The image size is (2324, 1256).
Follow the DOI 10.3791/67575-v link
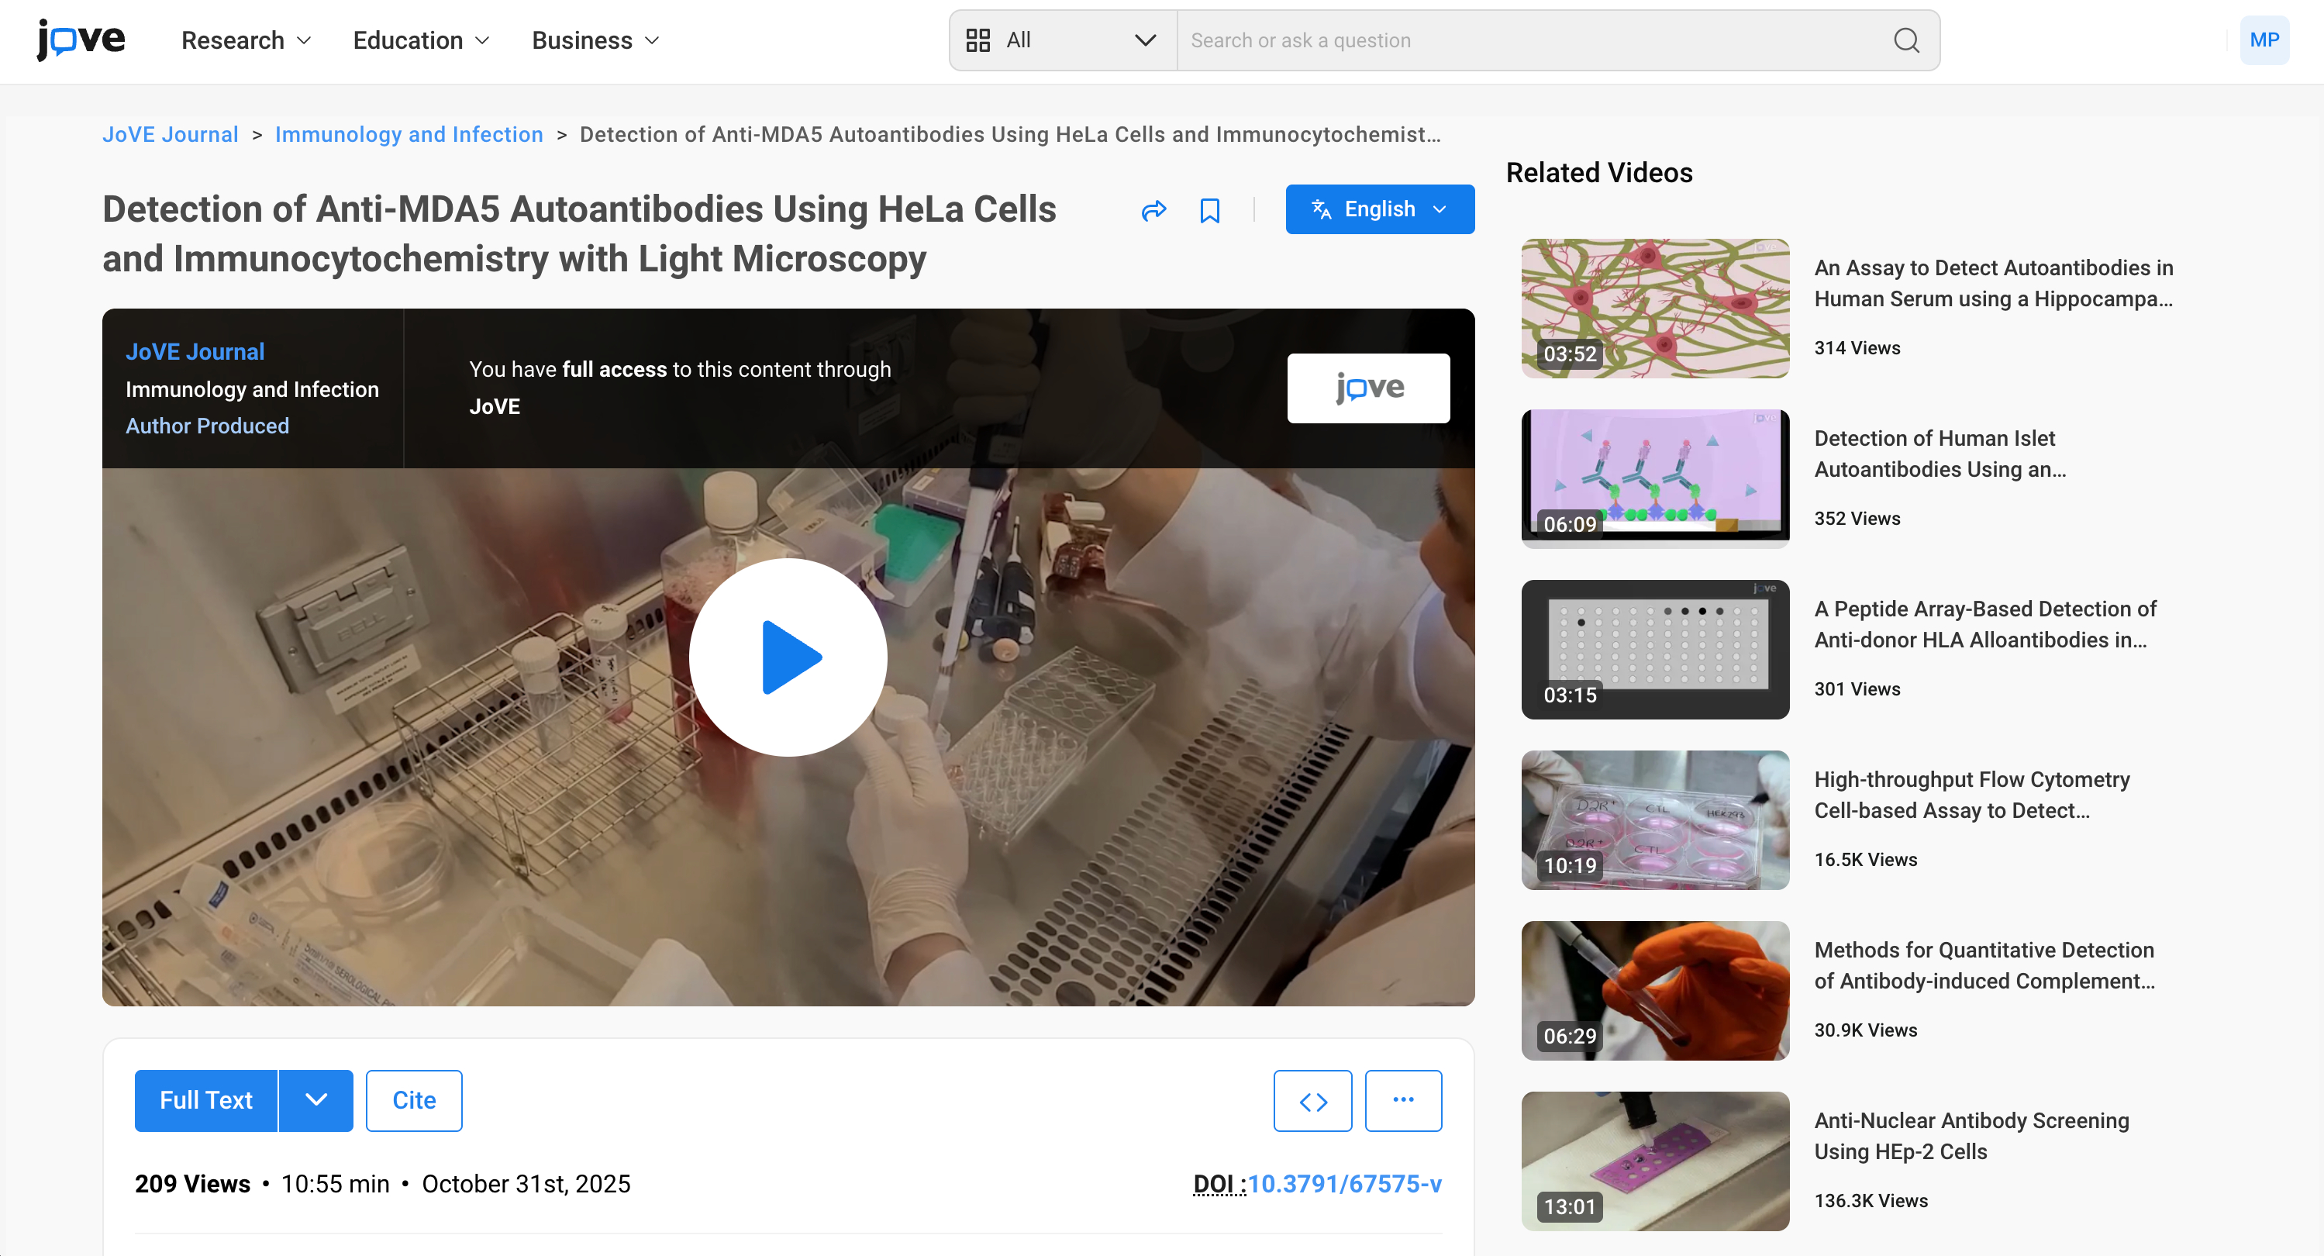point(1344,1184)
